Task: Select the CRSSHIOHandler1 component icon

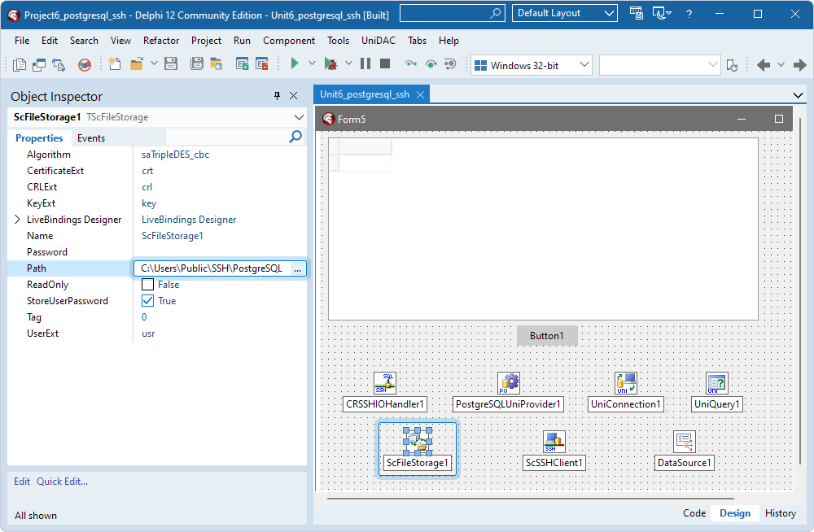Action: [385, 383]
